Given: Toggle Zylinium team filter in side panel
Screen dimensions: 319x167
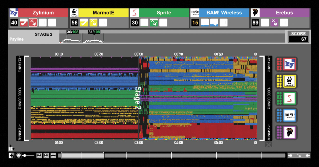Looking at the screenshot, I should click(x=286, y=64).
